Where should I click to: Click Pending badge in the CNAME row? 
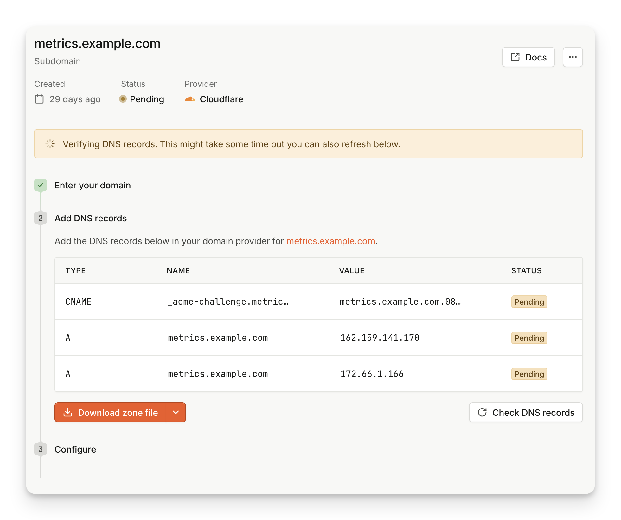click(529, 302)
